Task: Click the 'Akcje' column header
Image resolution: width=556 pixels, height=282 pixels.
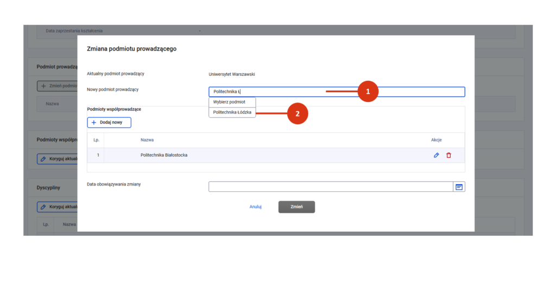Action: tap(437, 140)
